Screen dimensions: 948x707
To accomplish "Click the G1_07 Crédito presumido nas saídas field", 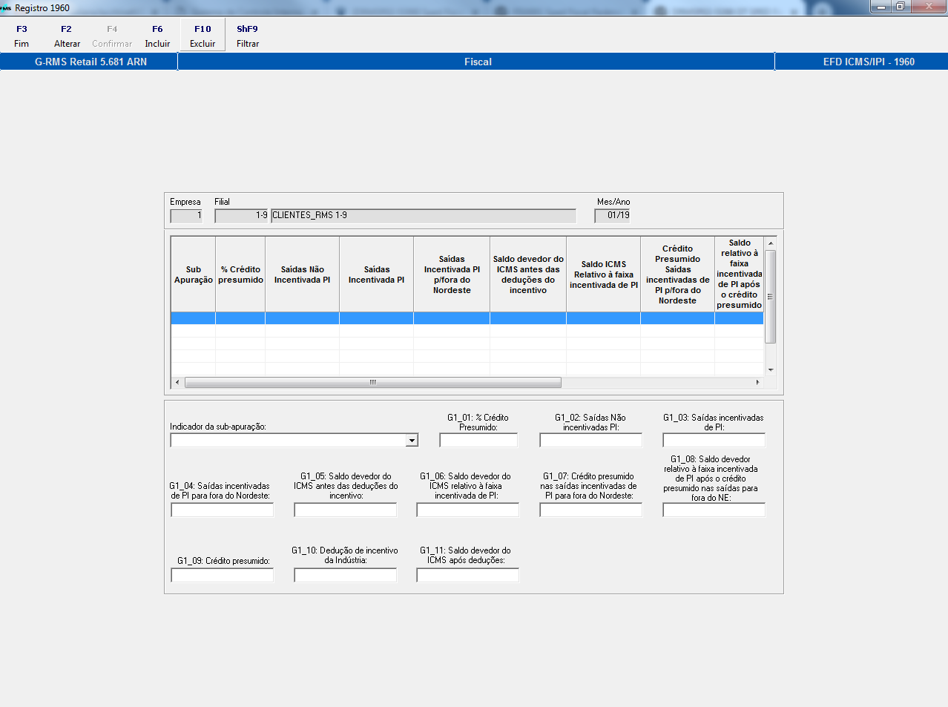I will [590, 510].
